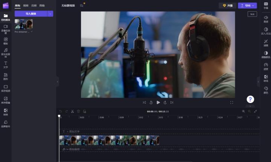Screen dimensions: 271x162
Task: Click the 升级 upgrade button
Action: point(227,6)
